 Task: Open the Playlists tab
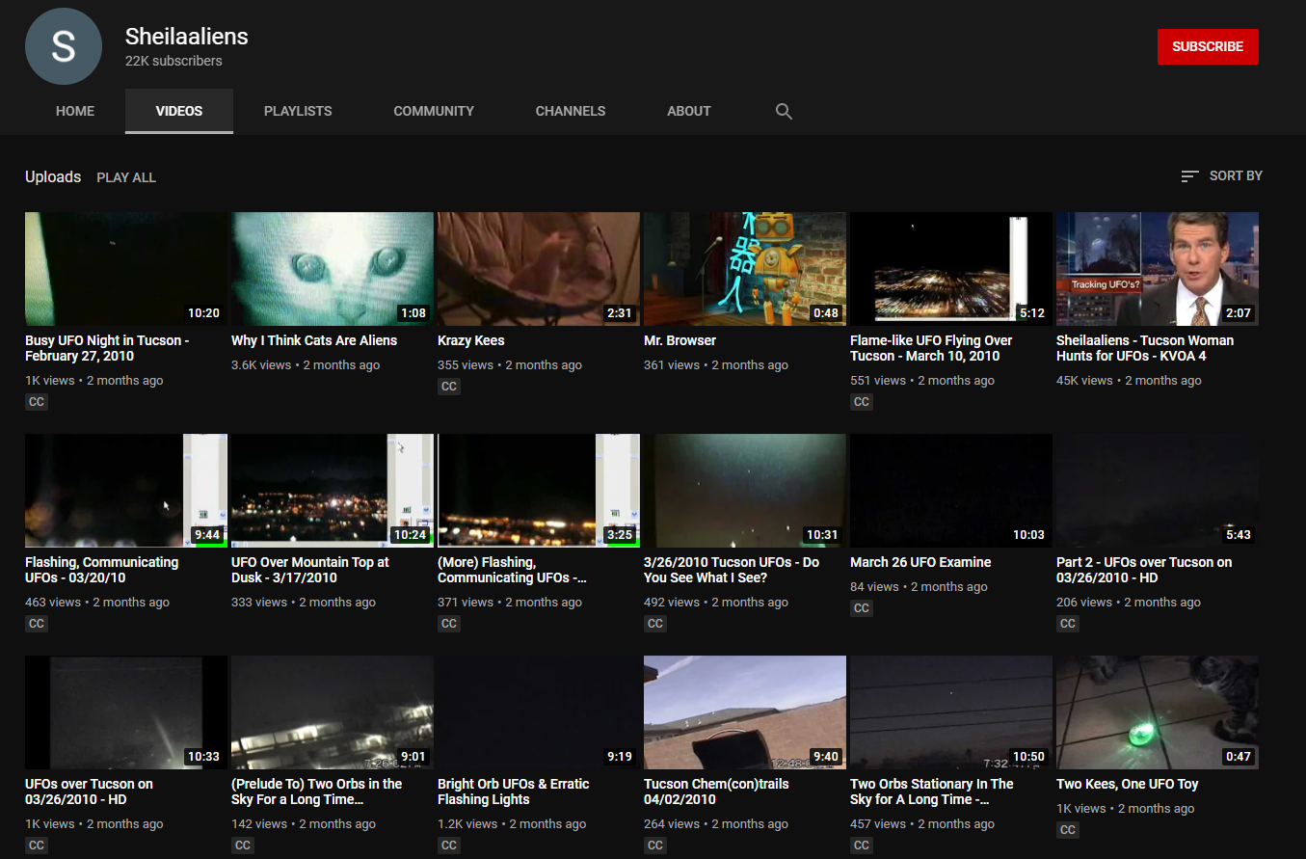(x=298, y=111)
